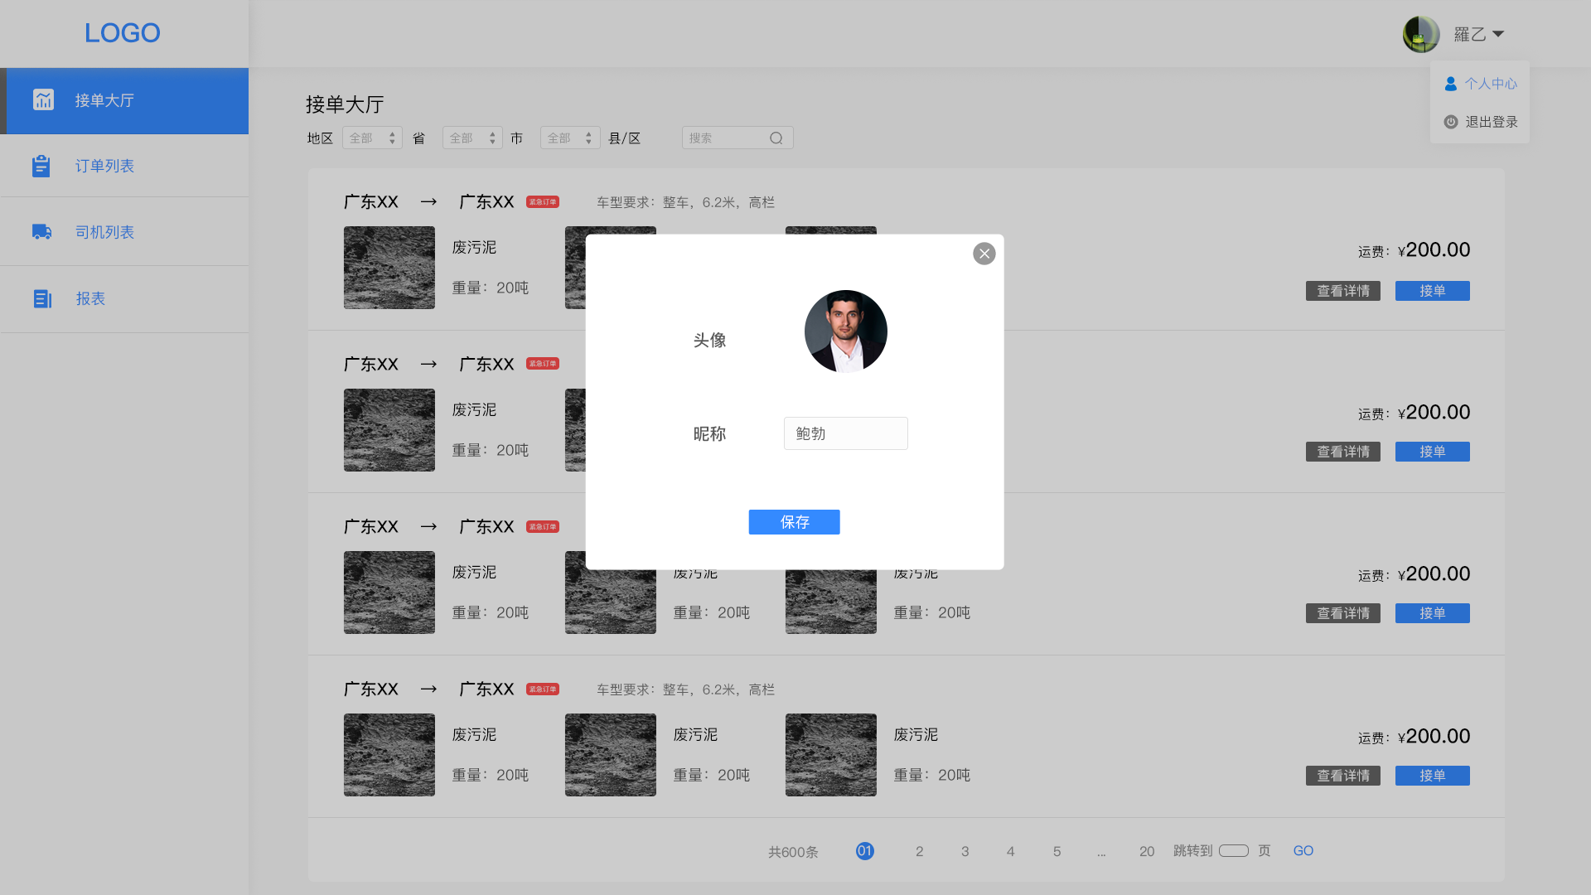Open the 司机列表 menu item
Screen dimensions: 1591x895
tap(124, 232)
